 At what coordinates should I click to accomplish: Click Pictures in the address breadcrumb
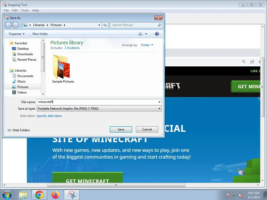point(56,25)
